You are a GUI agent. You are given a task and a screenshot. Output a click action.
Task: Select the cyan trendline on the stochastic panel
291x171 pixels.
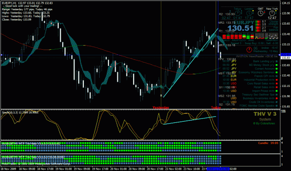pyautogui.click(x=189, y=120)
